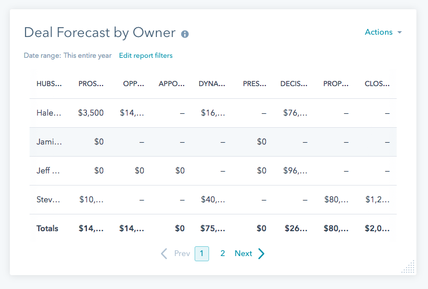Screen dimensions: 428x289
Task: Click the left chevron pagination arrow
Action: pos(164,253)
